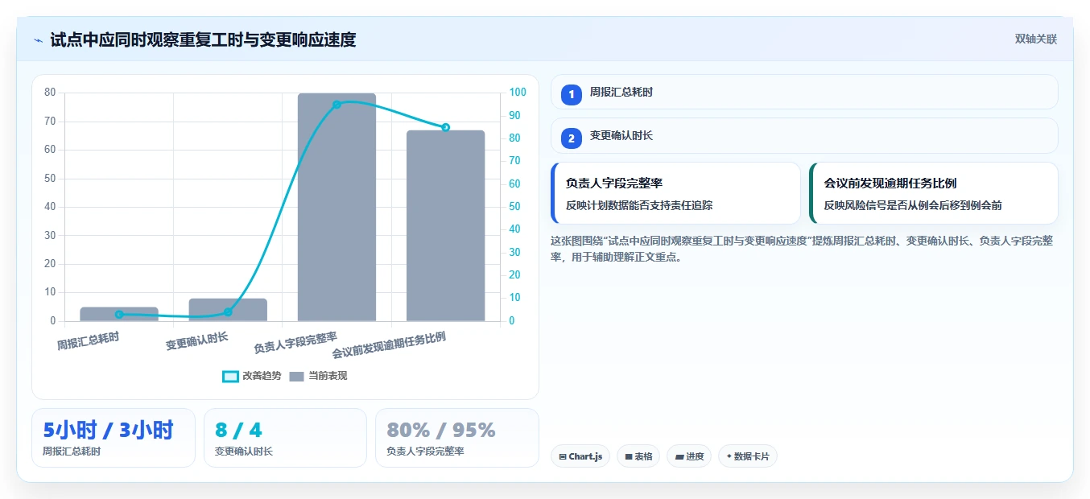This screenshot has height=499, width=1090.
Task: Click the right axis value 100
Action: [x=518, y=93]
